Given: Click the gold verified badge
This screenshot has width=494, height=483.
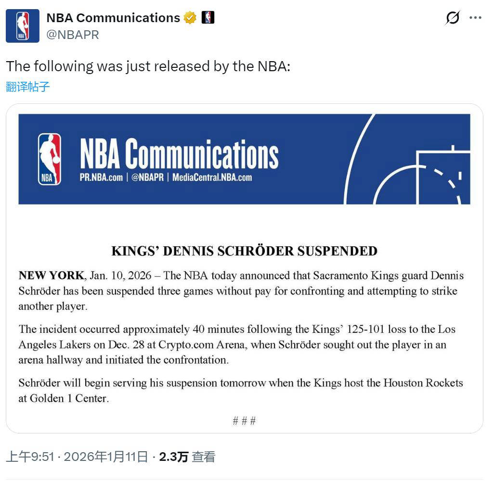Looking at the screenshot, I should pyautogui.click(x=190, y=18).
